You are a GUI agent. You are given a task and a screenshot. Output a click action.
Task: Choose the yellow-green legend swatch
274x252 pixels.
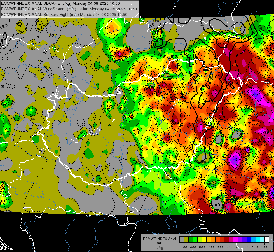point(200,239)
